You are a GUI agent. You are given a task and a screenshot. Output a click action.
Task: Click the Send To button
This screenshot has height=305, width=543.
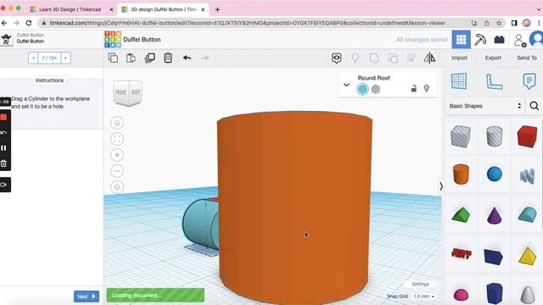point(527,58)
